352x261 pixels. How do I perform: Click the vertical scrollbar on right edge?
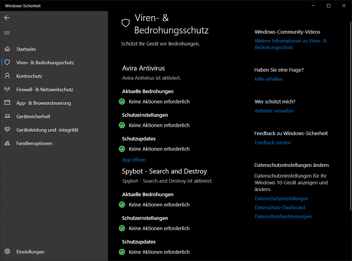351,116
